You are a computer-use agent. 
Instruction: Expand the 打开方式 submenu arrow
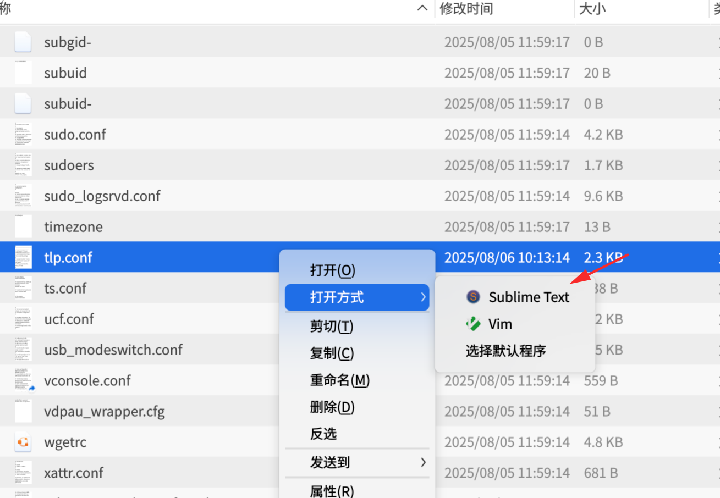423,297
